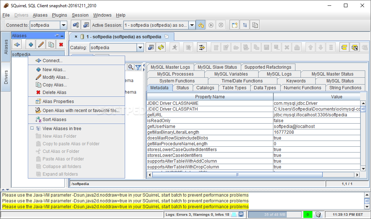Choose Modify Alias... from context menu
Image resolution: width=371 pixels, height=219 pixels.
[x=76, y=77]
